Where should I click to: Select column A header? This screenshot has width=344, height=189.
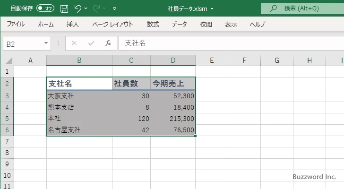click(x=30, y=60)
